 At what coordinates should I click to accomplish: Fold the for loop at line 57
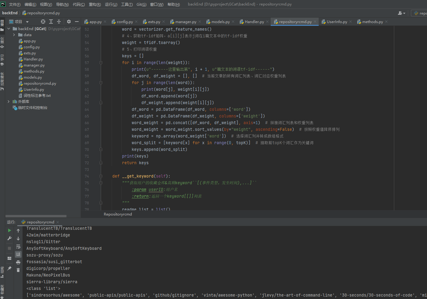pos(101,63)
